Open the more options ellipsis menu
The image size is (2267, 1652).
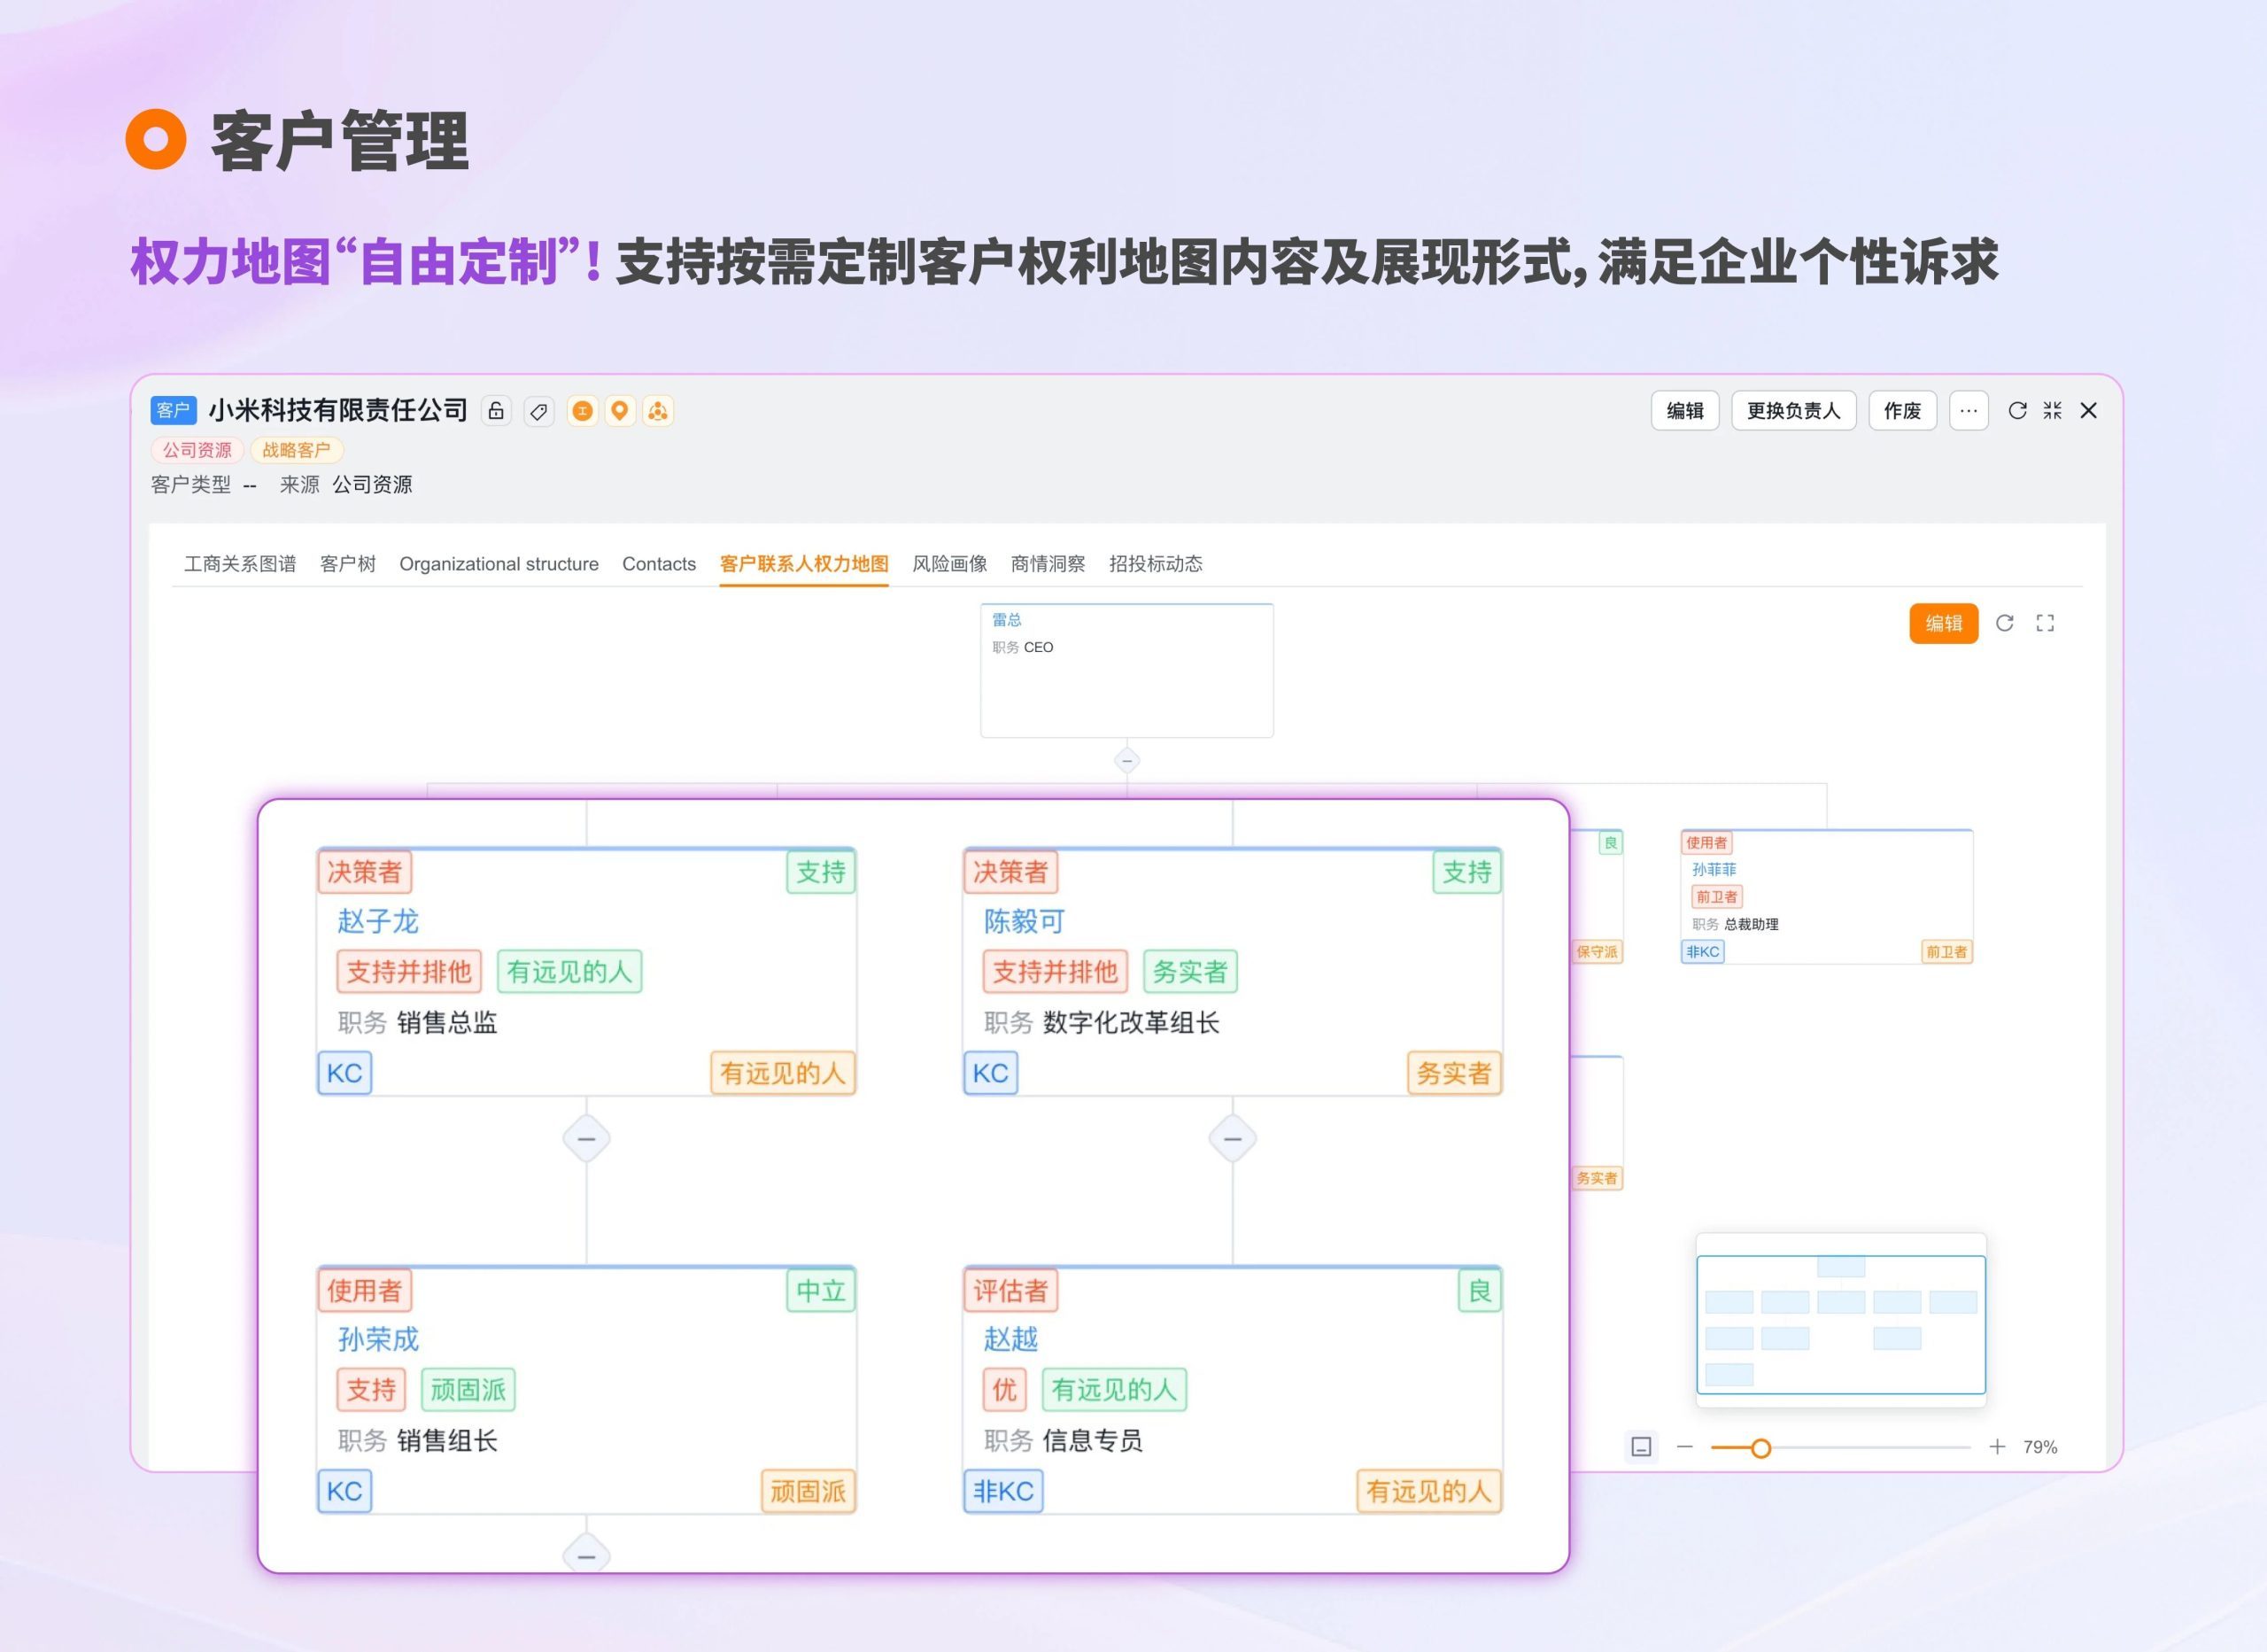point(1969,411)
